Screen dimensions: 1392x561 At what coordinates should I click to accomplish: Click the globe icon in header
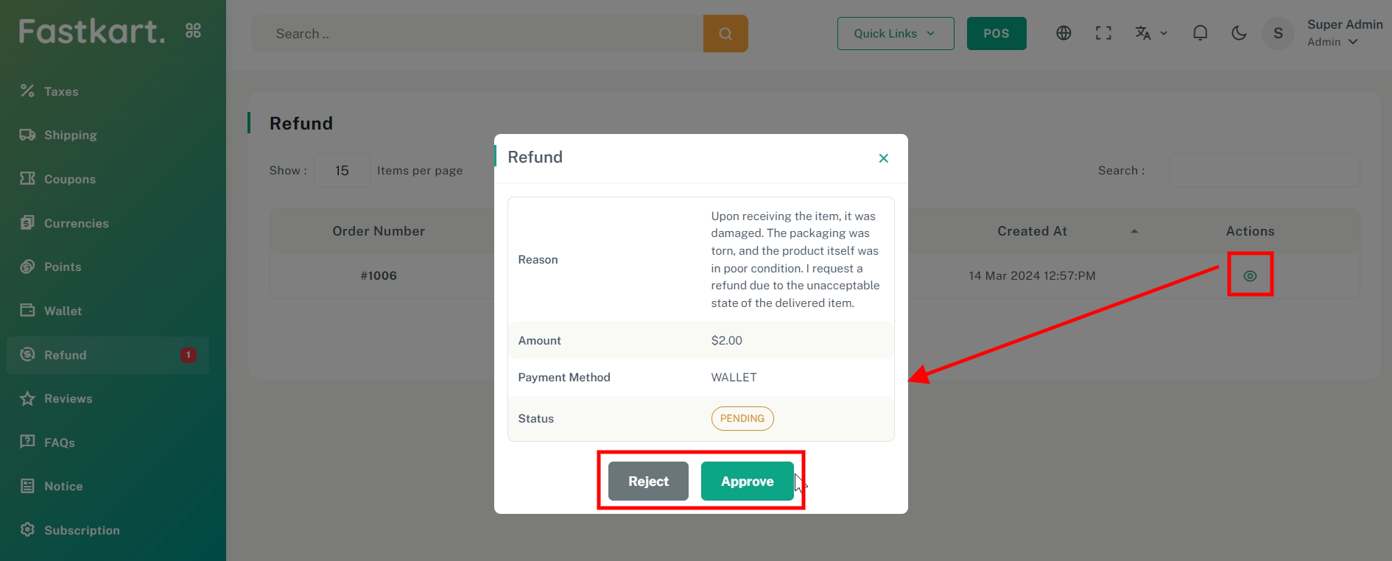pyautogui.click(x=1064, y=33)
